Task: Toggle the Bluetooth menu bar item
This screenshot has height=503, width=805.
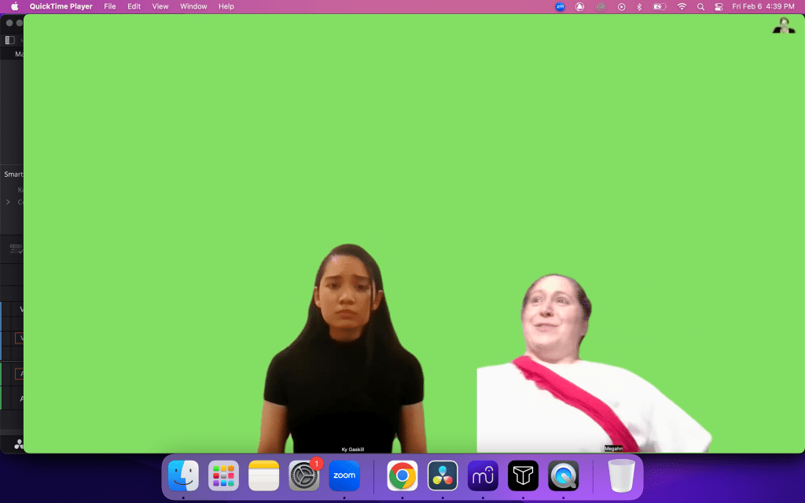Action: click(x=639, y=6)
